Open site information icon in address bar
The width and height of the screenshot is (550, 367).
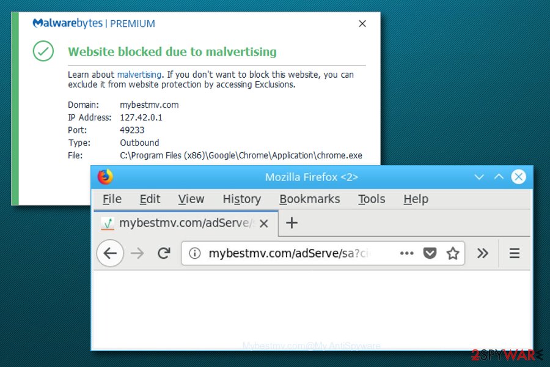coord(195,253)
